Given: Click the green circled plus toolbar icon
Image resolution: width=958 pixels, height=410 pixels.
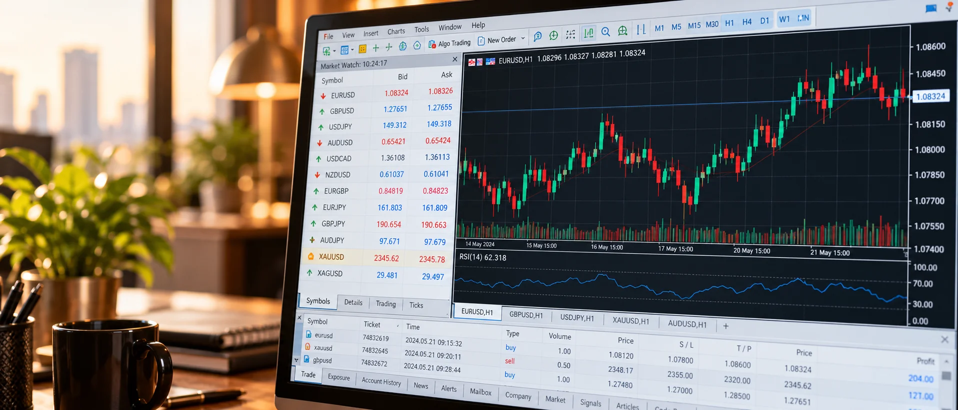Looking at the screenshot, I should [x=553, y=35].
